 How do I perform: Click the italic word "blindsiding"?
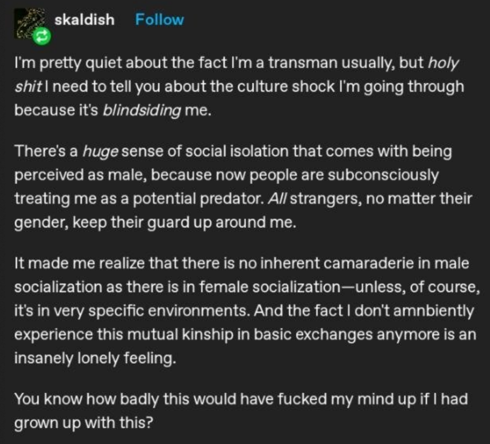(142, 109)
